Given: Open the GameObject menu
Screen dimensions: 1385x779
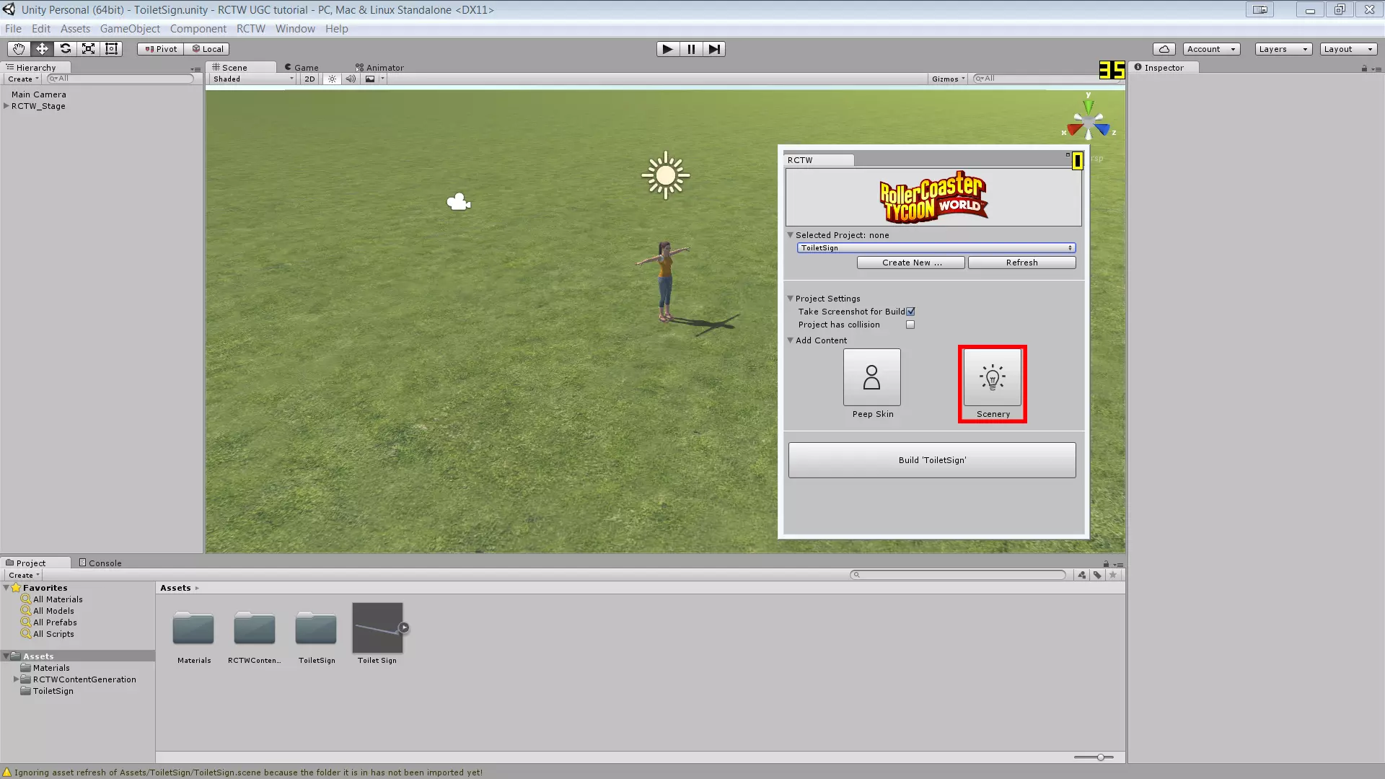Looking at the screenshot, I should point(130,29).
